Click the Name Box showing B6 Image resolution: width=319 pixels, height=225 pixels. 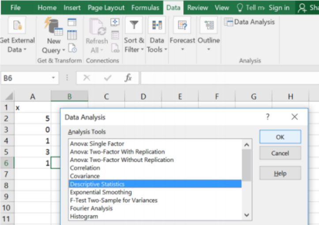pos(30,78)
